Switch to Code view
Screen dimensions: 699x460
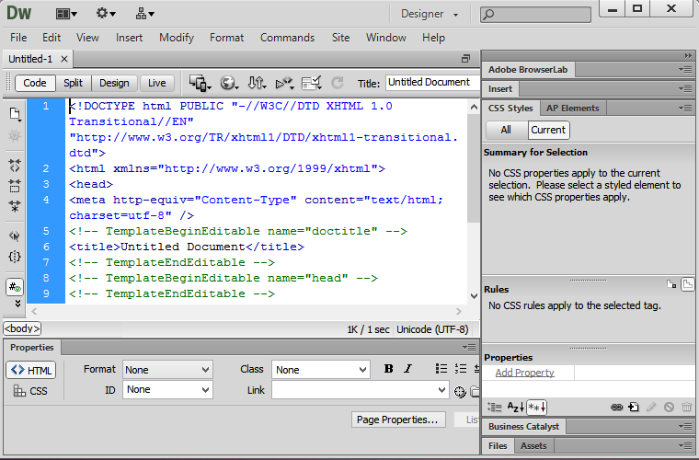click(35, 84)
